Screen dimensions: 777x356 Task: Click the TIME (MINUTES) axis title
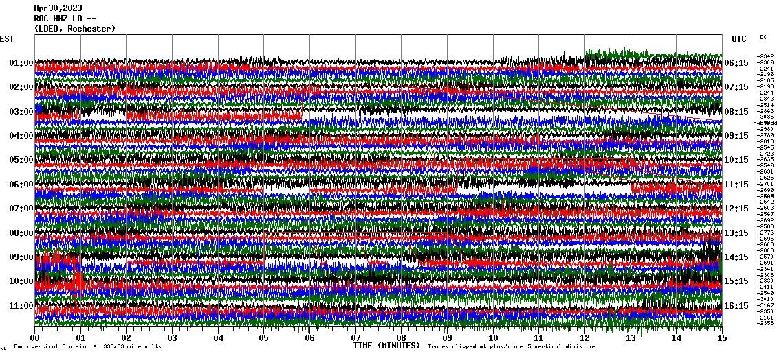point(386,346)
